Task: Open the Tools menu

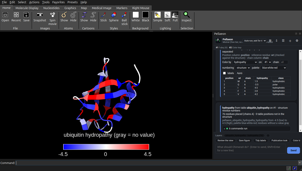Action: pyautogui.click(x=46, y=2)
